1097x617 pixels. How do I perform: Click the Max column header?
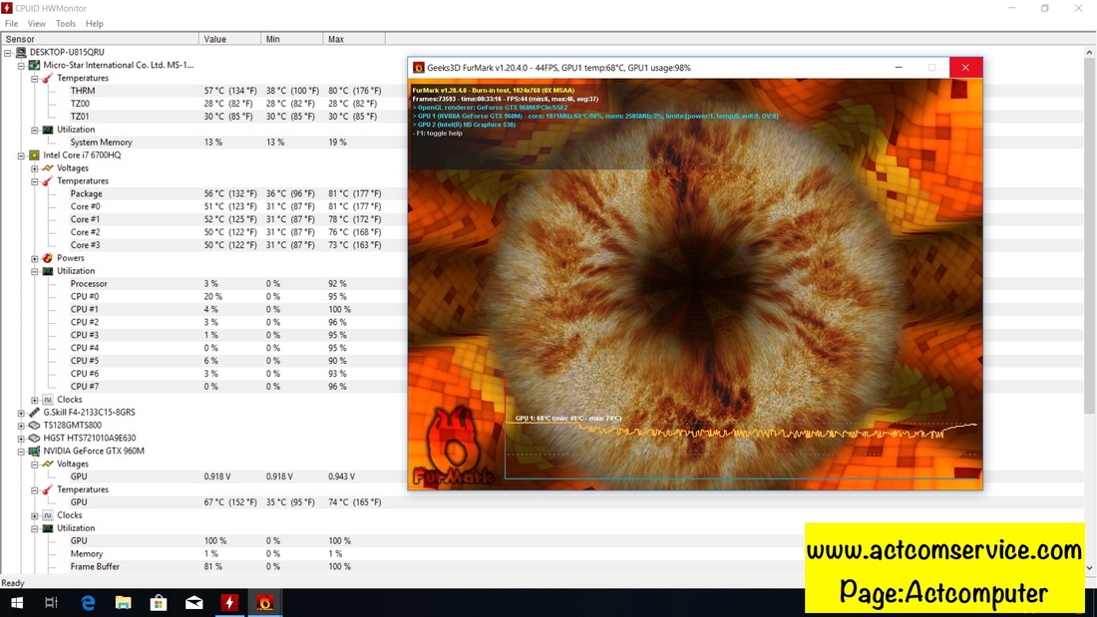355,39
